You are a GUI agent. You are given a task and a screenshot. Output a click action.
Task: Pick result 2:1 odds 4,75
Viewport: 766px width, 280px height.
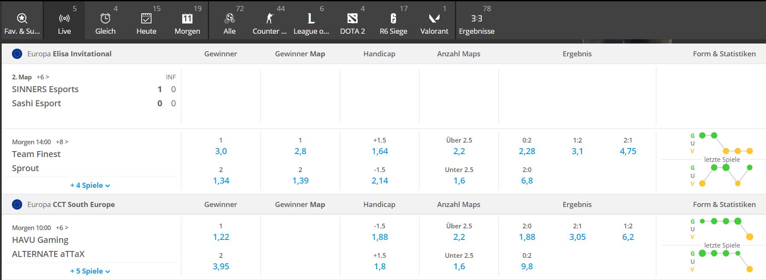628,151
